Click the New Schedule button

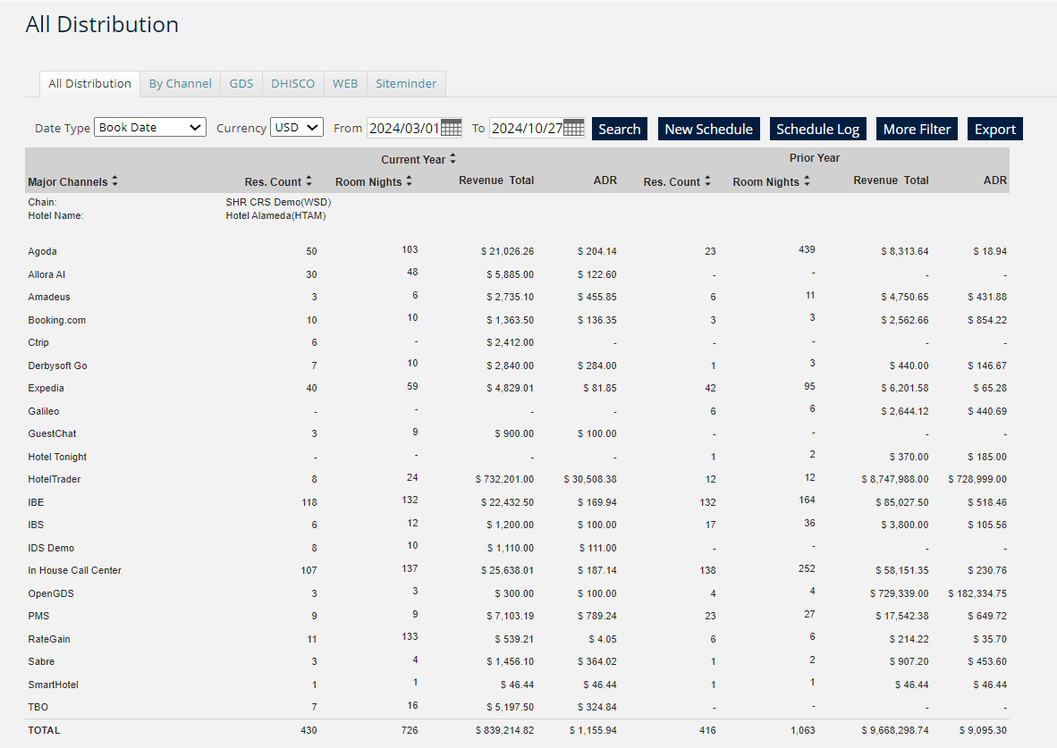point(708,129)
